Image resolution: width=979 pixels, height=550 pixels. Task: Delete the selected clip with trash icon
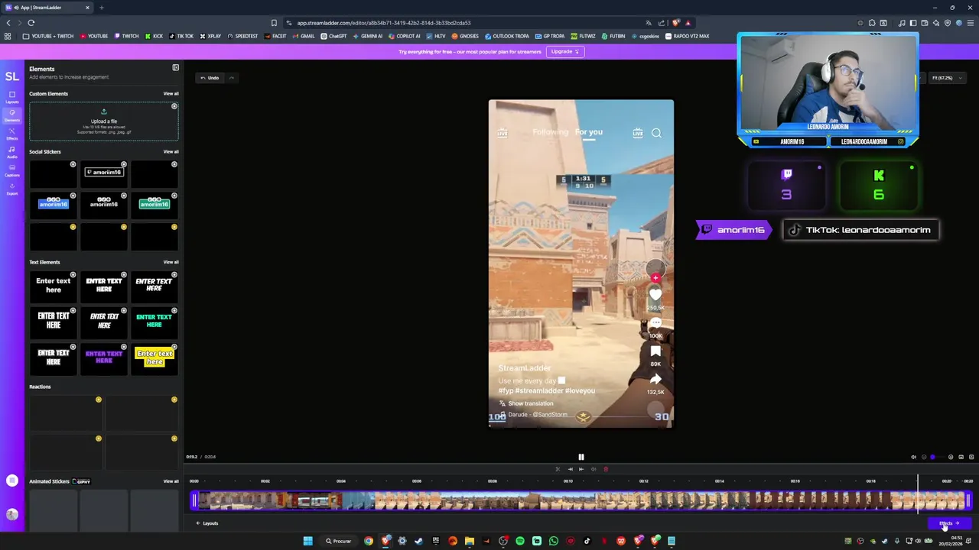[606, 469]
